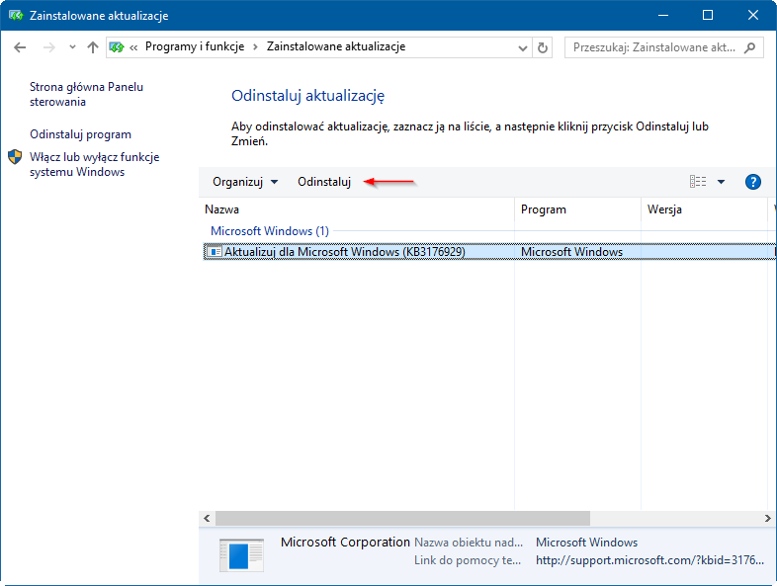Click the horizontal scrollbar right arrow

pyautogui.click(x=767, y=518)
